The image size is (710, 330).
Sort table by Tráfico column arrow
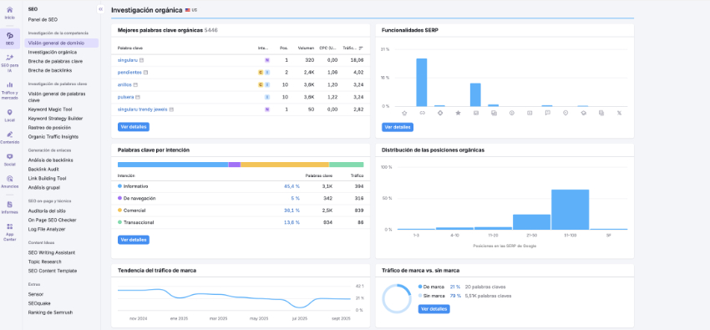point(361,48)
